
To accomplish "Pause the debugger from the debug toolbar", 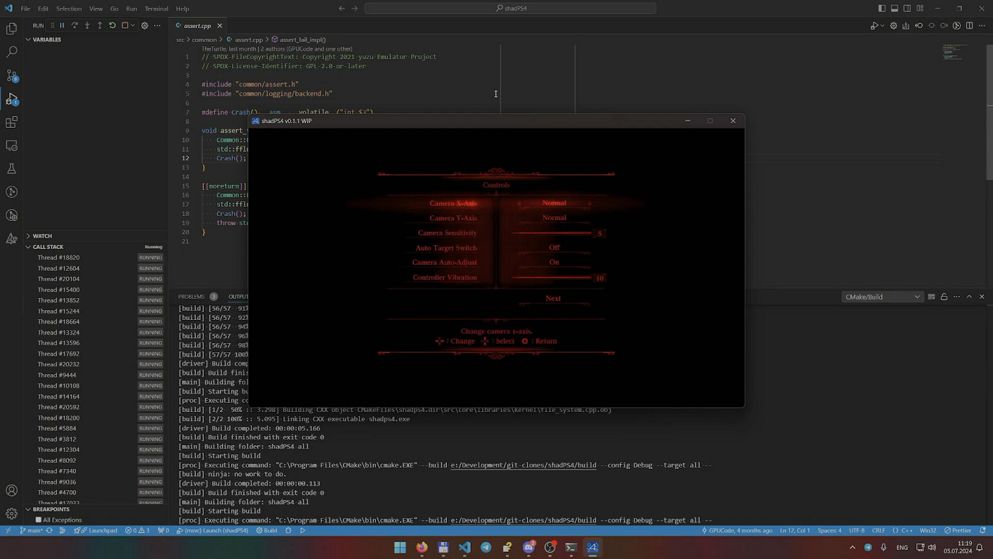I will pyautogui.click(x=62, y=26).
